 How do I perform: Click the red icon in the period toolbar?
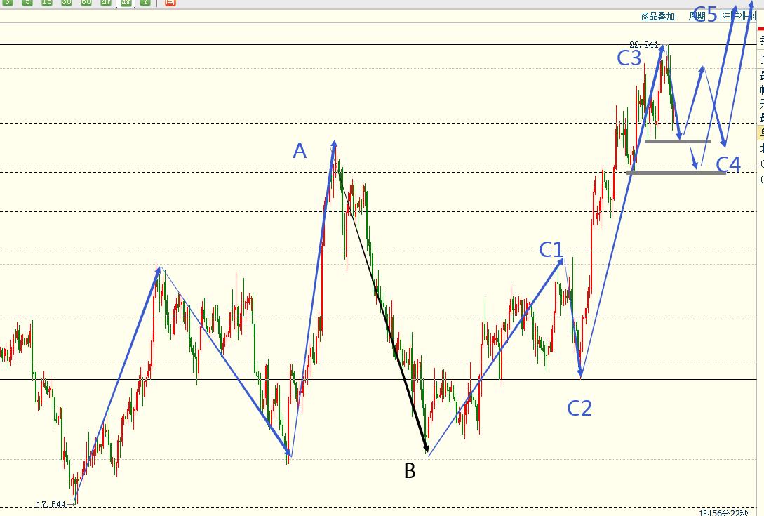(170, 2)
